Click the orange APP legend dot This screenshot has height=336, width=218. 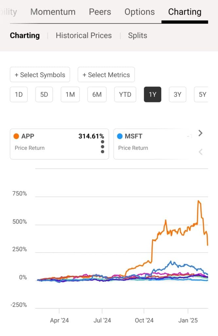point(16,136)
